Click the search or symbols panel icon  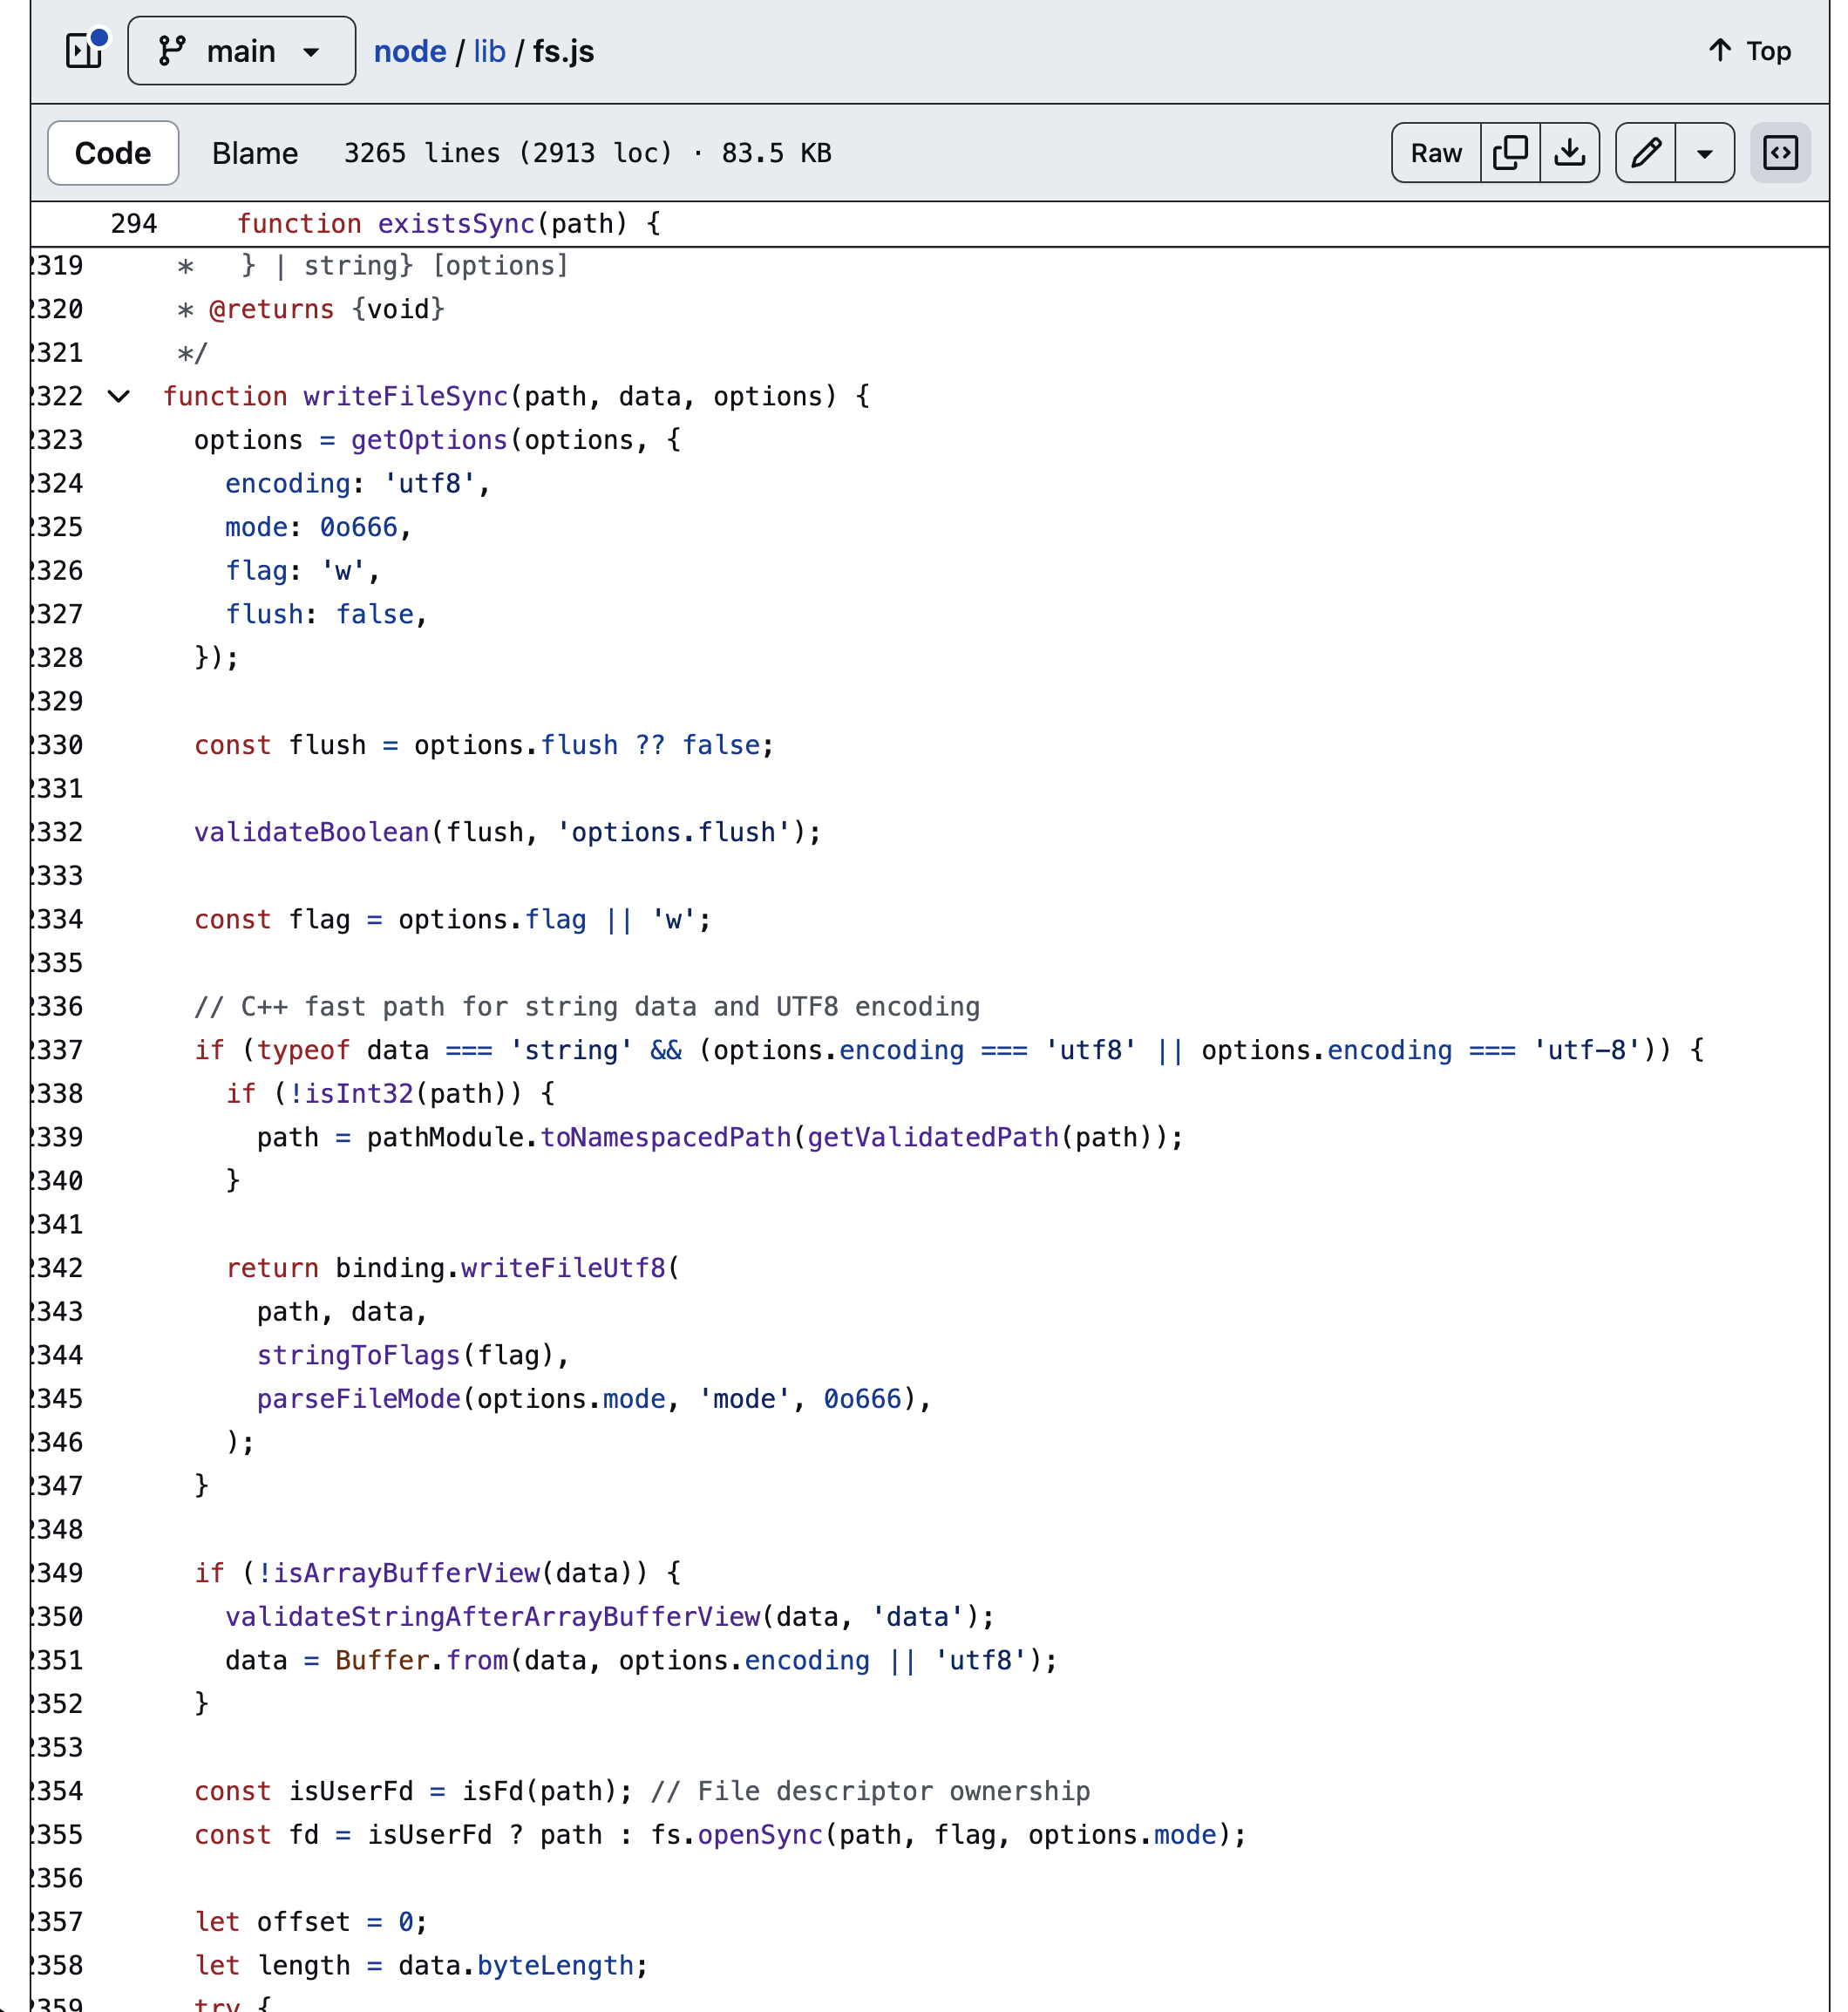[x=1783, y=153]
